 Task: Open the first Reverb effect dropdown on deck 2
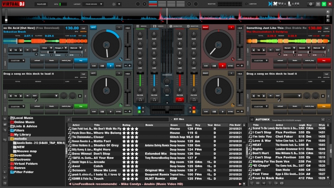pos(289,48)
